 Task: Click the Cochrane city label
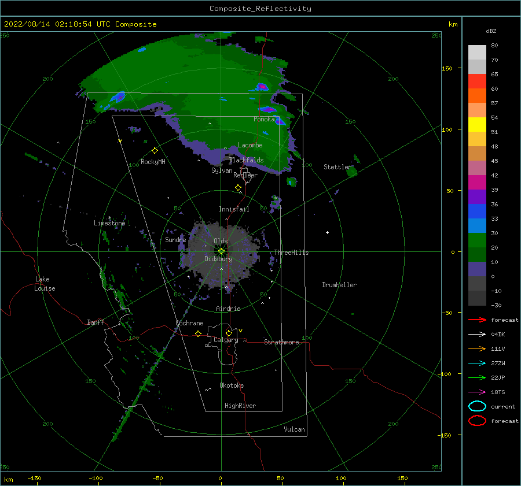189,323
